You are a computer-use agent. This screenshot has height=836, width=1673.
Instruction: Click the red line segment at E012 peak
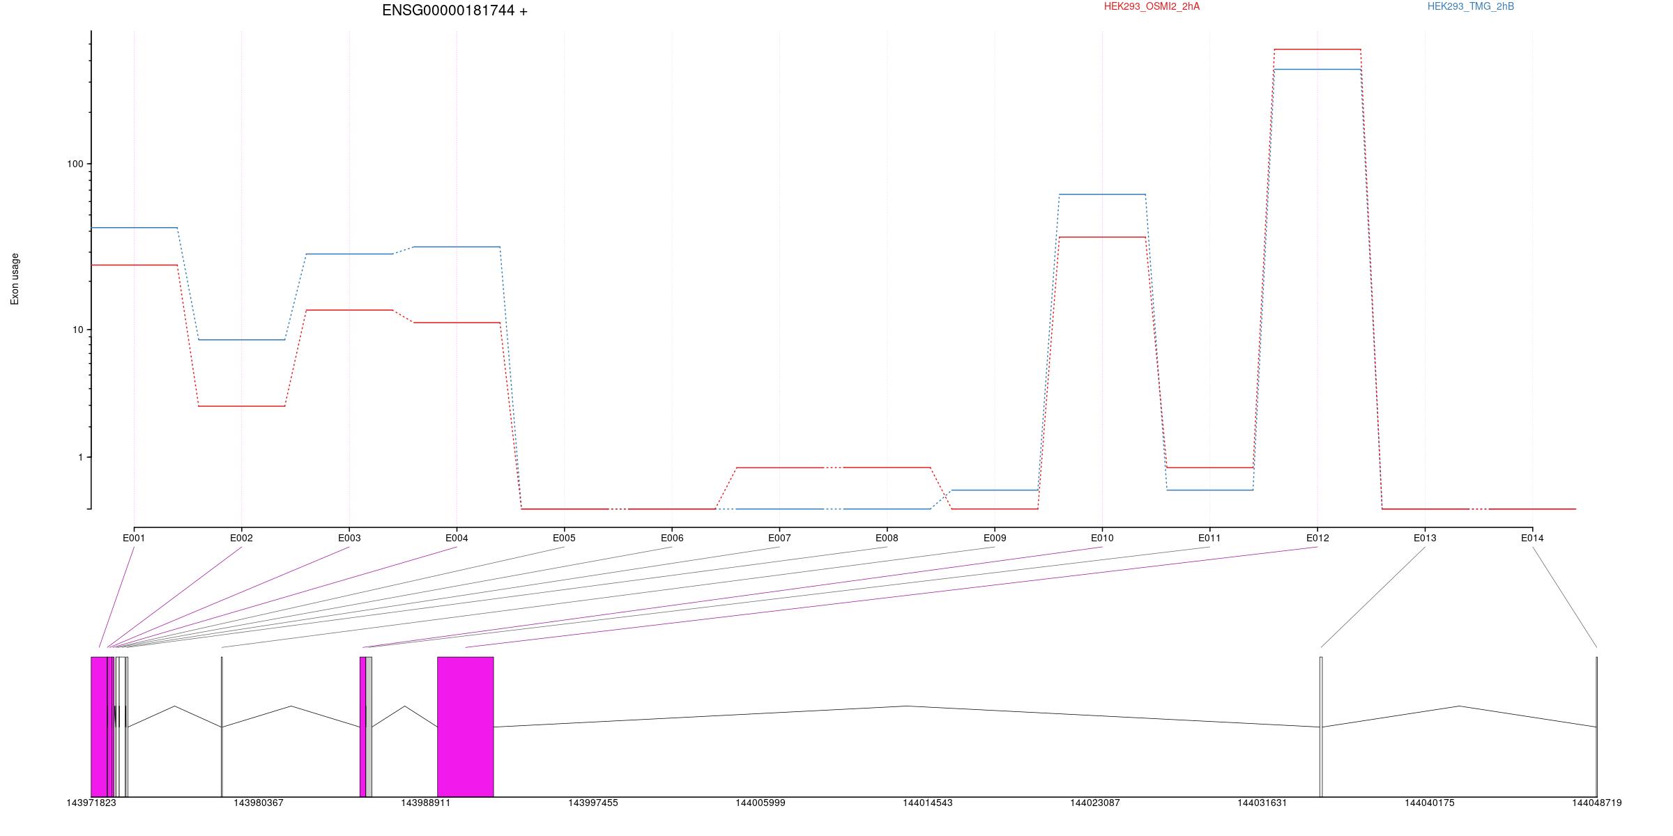1317,49
